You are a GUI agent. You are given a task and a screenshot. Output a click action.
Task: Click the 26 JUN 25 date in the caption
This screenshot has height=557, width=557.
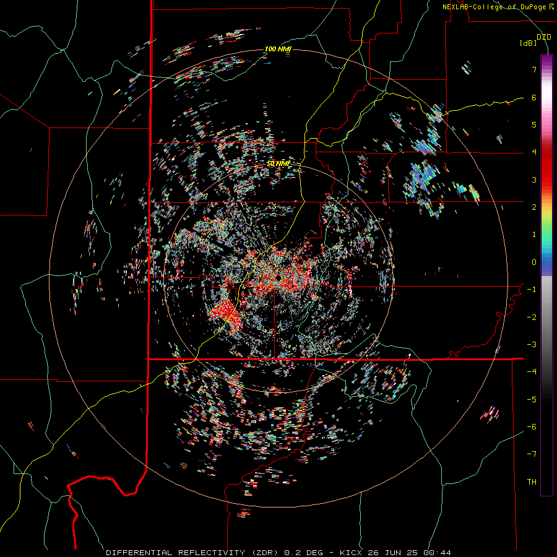pos(392,553)
